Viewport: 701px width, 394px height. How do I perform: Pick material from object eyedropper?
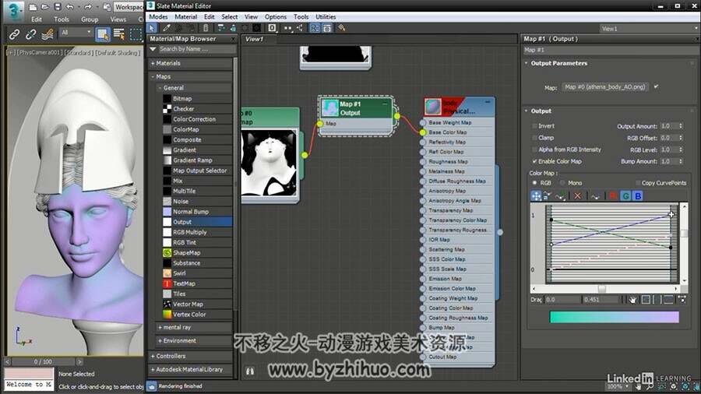tap(167, 28)
